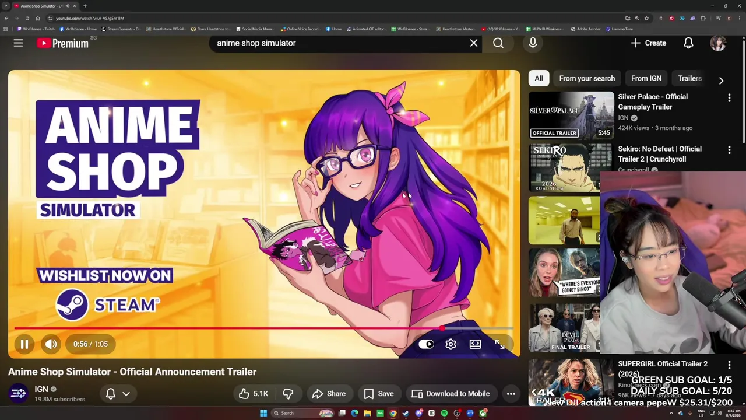Show hidden system tray icons
Screen dimensions: 746x420
[671, 413]
